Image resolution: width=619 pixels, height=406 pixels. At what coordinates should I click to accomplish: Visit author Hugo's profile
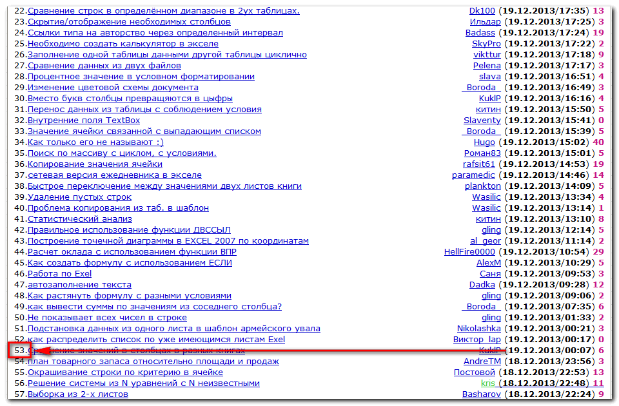coord(484,142)
